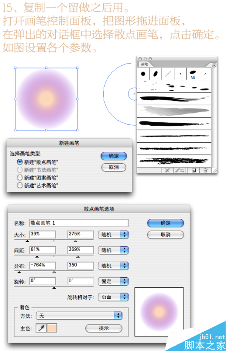This screenshot has width=226, height=351.
Task: Click the New Brush icon in Brushes panel
Action: 194,171
